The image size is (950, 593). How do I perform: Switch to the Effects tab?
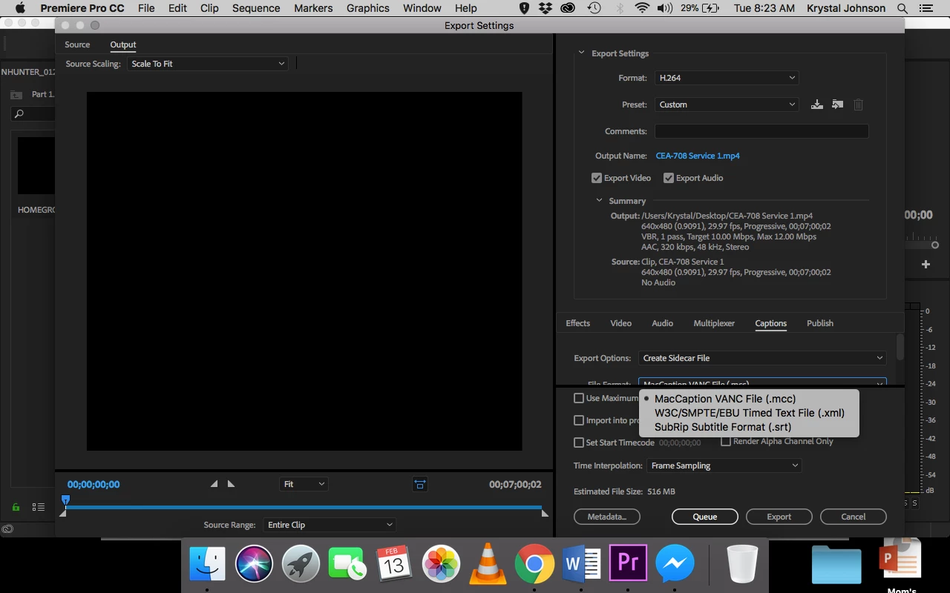[x=577, y=323]
